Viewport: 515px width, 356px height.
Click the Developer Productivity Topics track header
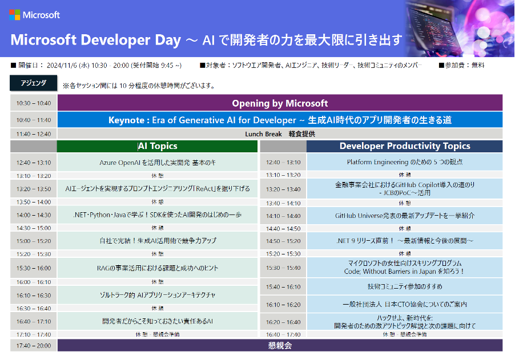click(x=404, y=147)
